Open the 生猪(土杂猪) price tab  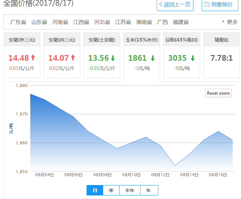102,55
